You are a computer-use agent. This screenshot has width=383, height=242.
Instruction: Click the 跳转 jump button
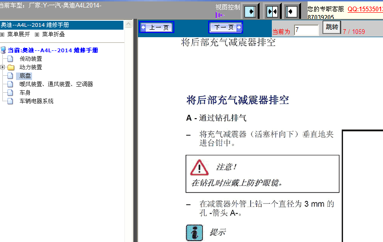point(332,27)
